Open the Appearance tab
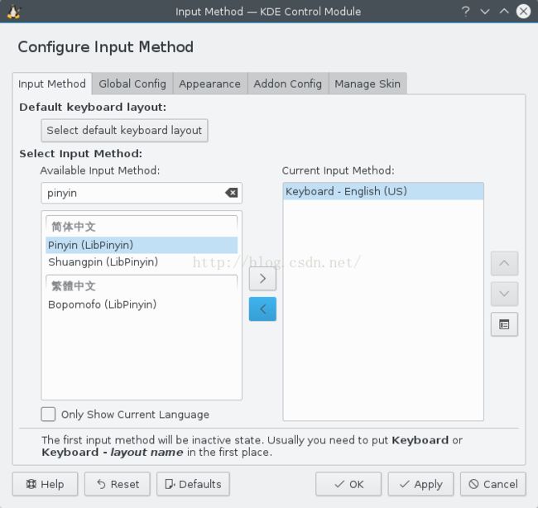Viewport: 538px width, 508px height. [209, 84]
